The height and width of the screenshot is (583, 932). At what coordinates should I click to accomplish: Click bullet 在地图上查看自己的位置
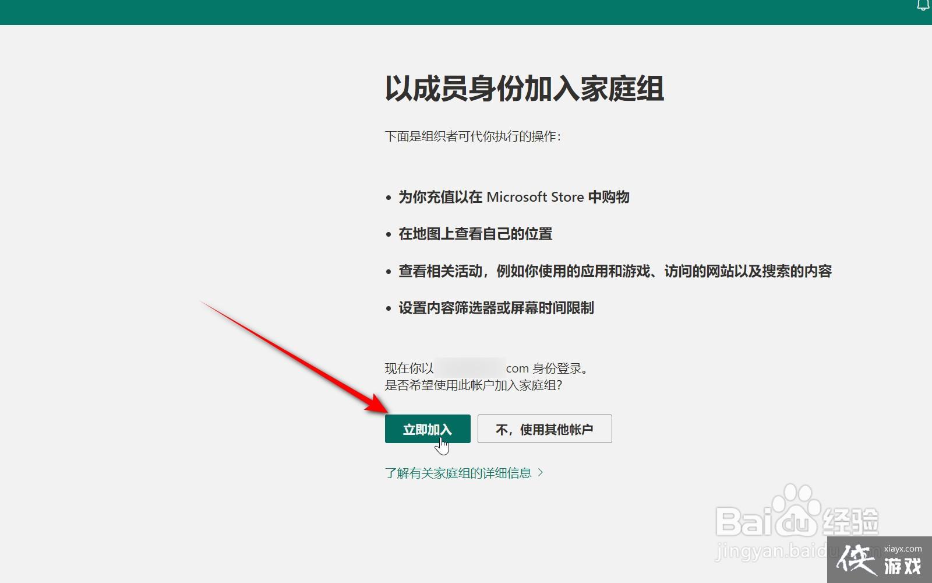point(475,234)
